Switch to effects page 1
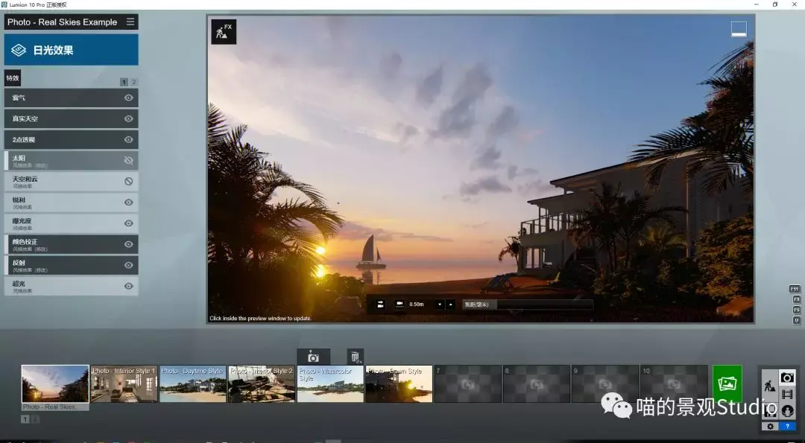This screenshot has width=805, height=443. 124,82
